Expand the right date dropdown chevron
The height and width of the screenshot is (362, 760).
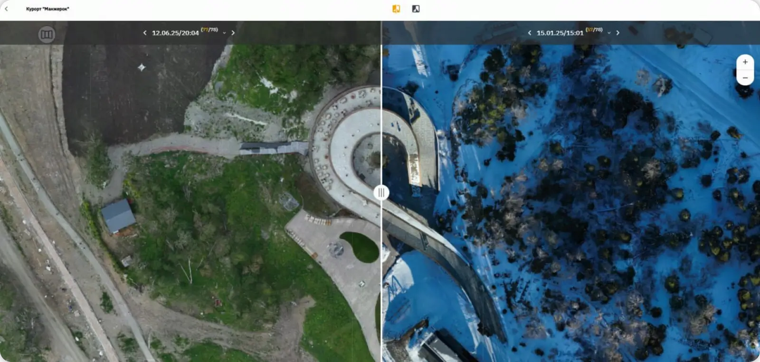coord(609,33)
